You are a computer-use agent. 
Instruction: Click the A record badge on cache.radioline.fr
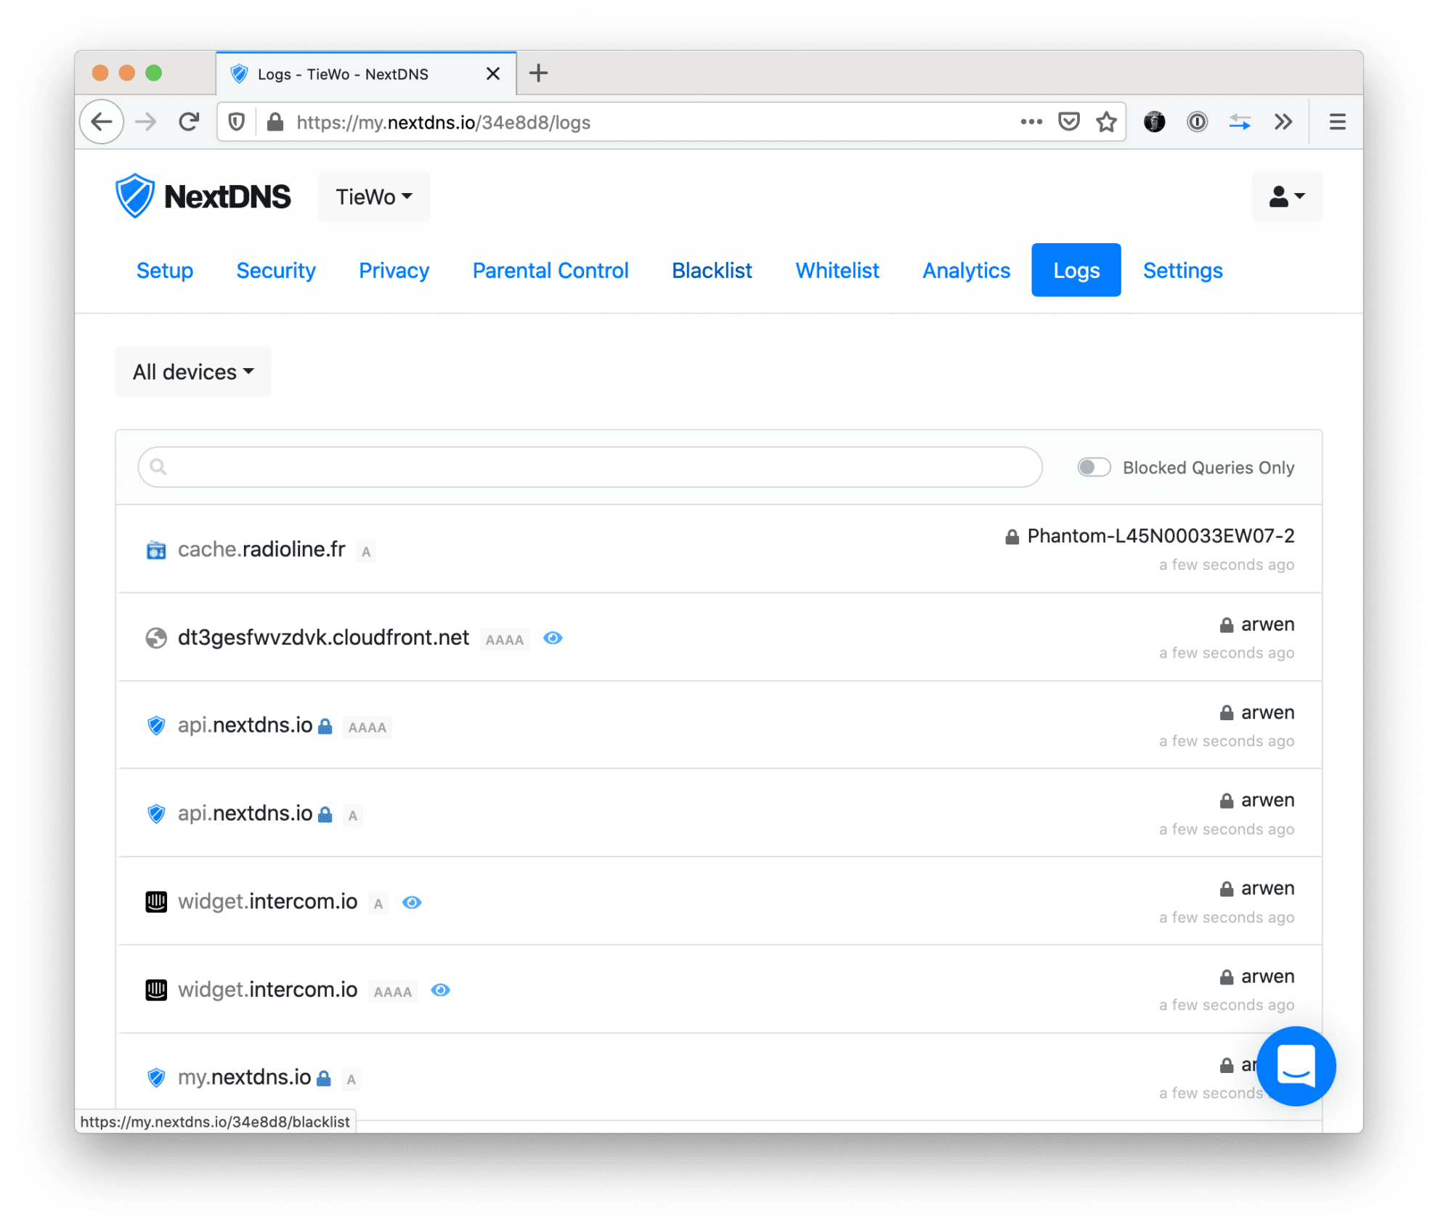366,552
